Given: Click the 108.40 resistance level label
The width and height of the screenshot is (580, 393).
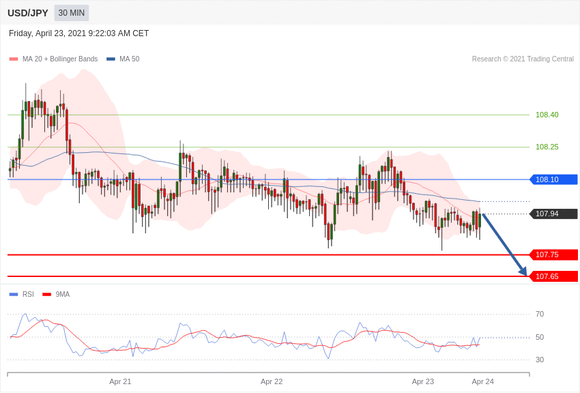Looking at the screenshot, I should click(x=547, y=115).
